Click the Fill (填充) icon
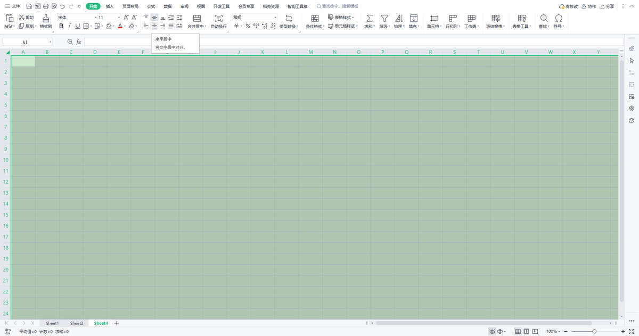This screenshot has height=336, width=639. point(413,18)
